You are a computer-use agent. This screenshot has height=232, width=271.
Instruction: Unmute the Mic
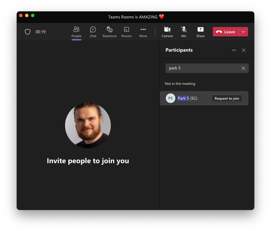pos(184,32)
